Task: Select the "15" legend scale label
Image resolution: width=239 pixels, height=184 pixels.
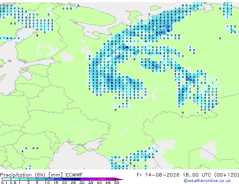Action: point(56,182)
